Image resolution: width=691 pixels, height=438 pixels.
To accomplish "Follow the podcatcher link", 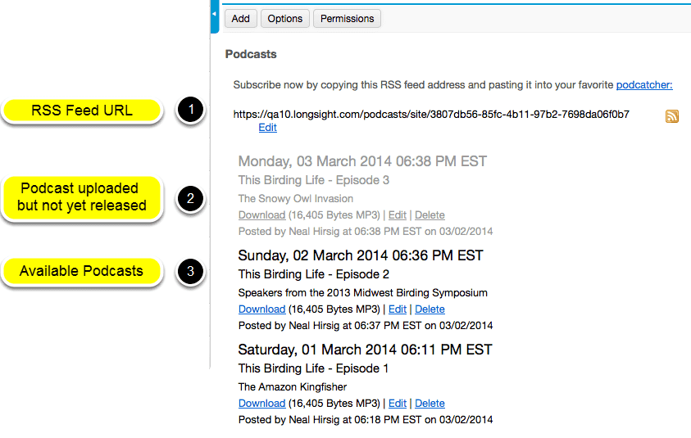I will pos(644,85).
